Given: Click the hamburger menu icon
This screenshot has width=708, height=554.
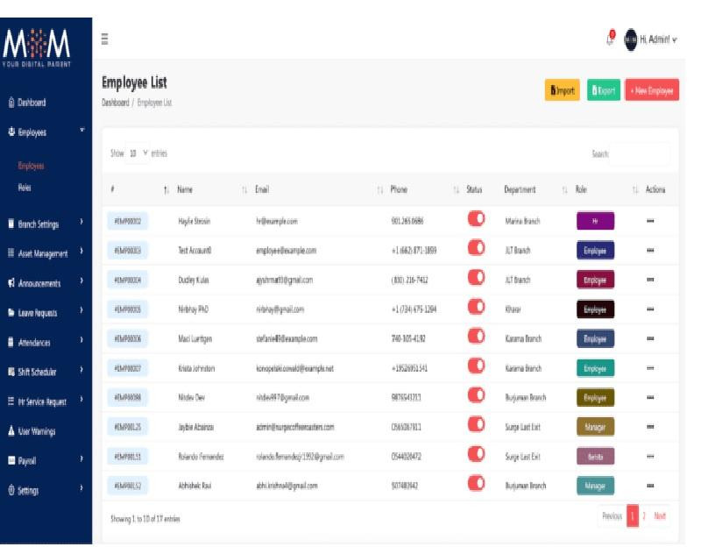Looking at the screenshot, I should [x=106, y=38].
